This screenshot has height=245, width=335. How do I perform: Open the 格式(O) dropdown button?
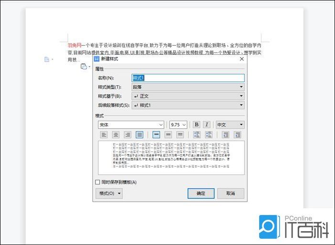point(109,194)
